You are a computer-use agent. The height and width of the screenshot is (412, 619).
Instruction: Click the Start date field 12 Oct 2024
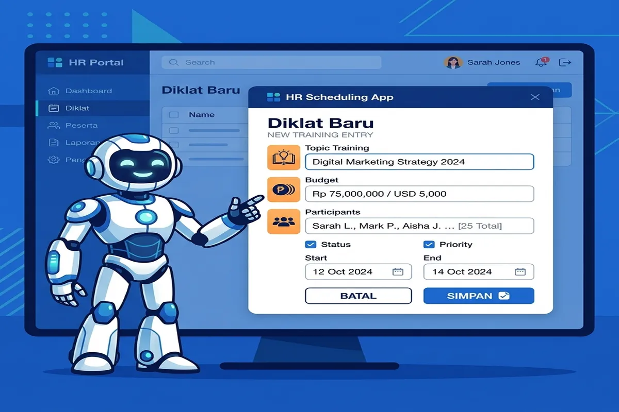pyautogui.click(x=359, y=272)
